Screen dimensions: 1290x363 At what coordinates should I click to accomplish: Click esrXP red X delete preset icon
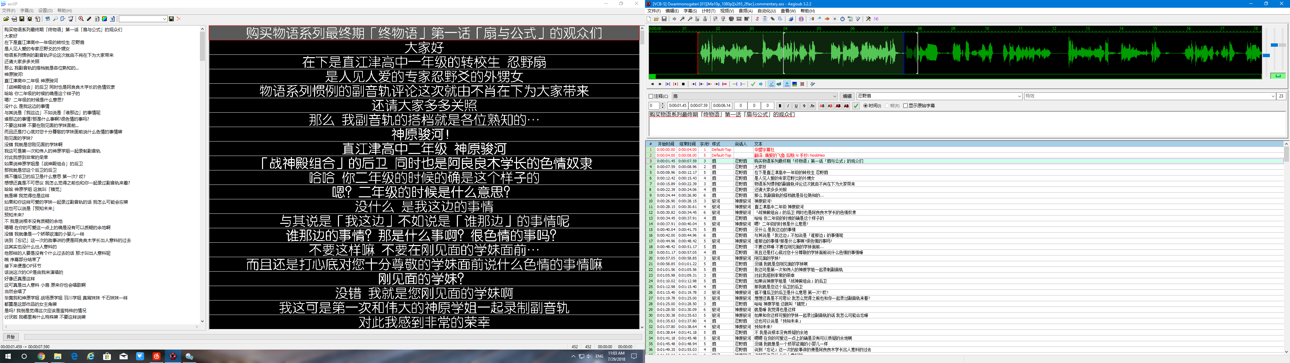[x=179, y=19]
